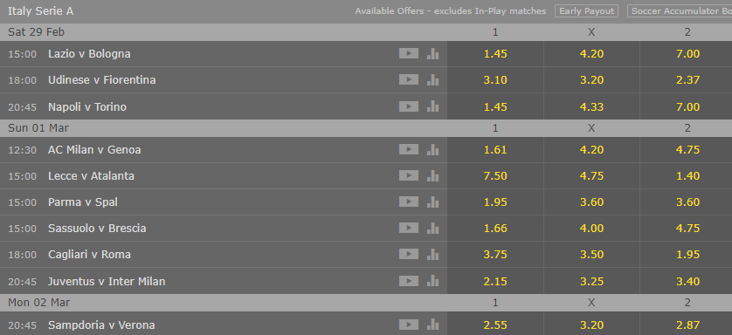This screenshot has width=732, height=335.
Task: Select draw odds 3.20 for Udinese v Fiorentina
Action: (591, 79)
